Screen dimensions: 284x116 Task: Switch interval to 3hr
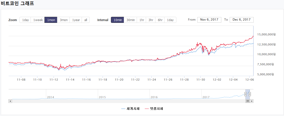151,20
